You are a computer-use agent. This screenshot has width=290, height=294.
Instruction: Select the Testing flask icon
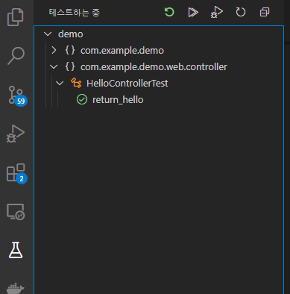[16, 250]
